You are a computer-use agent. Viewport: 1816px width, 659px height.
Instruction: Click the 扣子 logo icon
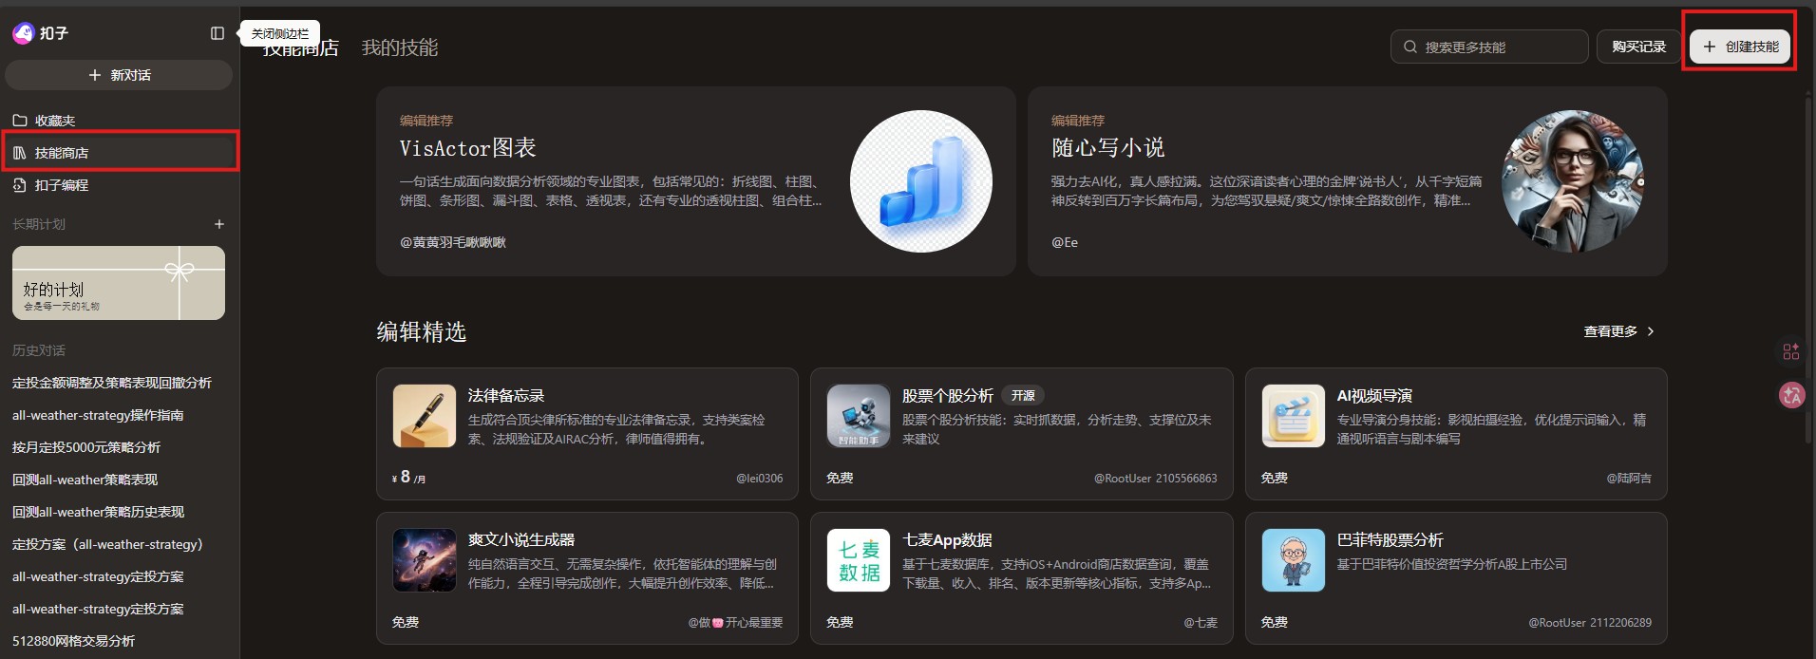23,33
